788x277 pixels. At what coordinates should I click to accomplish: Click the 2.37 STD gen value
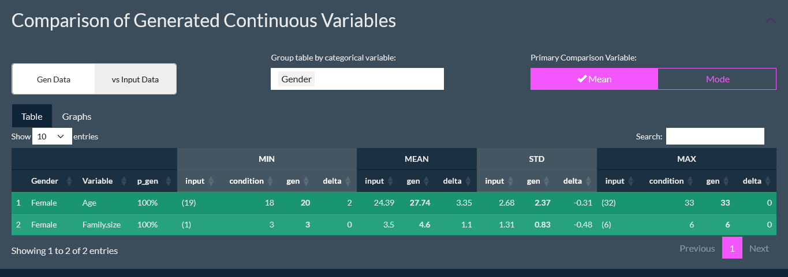click(541, 203)
